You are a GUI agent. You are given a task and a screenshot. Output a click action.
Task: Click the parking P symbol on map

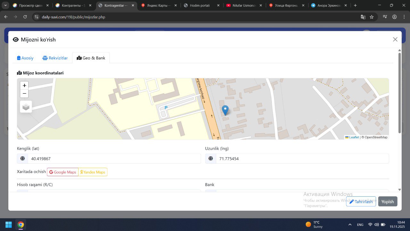166,108
